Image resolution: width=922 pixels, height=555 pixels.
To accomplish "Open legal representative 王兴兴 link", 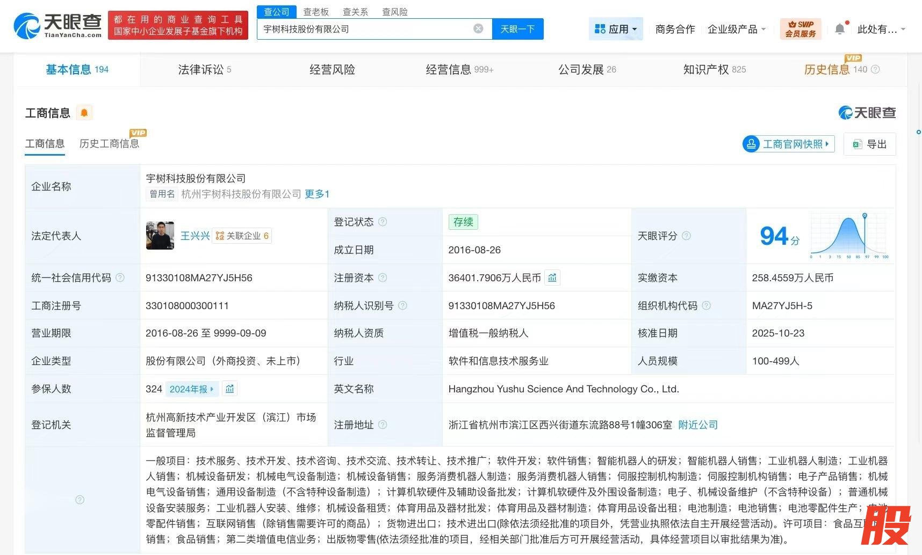I will (195, 236).
